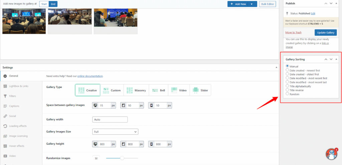
Task: Open the Add New dropdown arrow
Action: pyautogui.click(x=252, y=4)
